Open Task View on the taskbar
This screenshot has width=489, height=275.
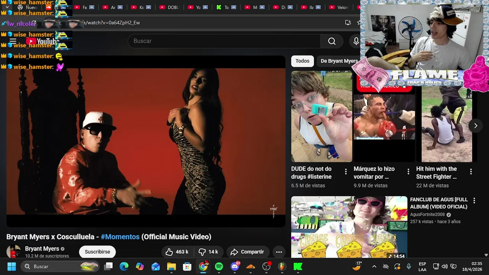pos(109,266)
